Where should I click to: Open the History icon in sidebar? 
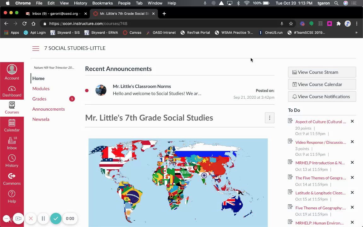coord(12,161)
